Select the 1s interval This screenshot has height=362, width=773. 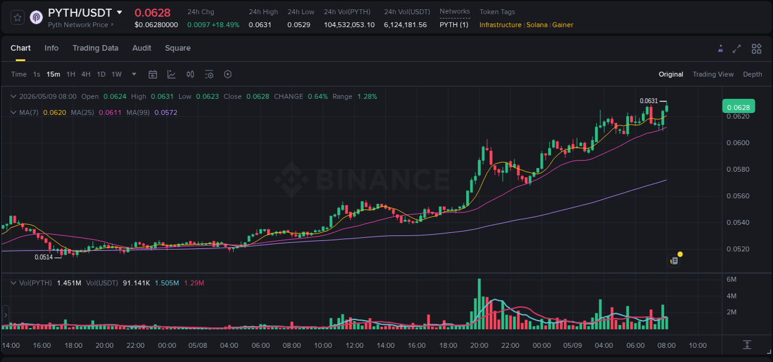pos(36,74)
